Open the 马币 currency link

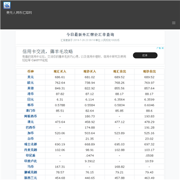(x=30, y=166)
